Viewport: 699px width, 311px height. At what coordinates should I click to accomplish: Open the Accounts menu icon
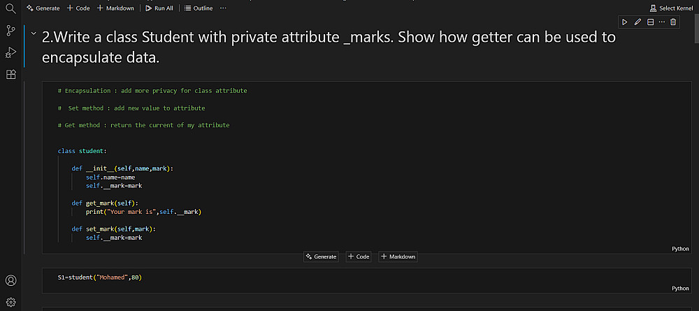pyautogui.click(x=10, y=280)
